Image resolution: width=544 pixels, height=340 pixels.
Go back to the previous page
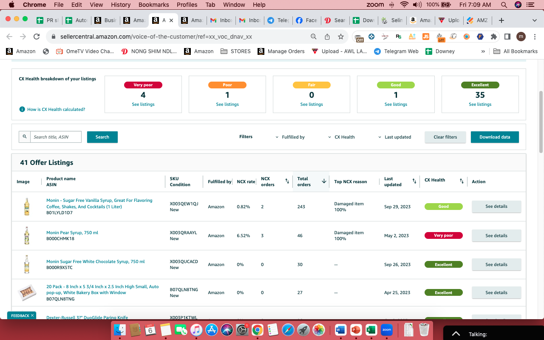coord(9,37)
